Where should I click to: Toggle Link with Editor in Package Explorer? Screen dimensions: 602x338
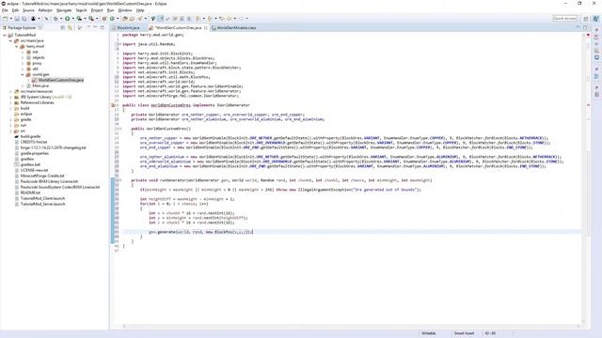[70, 27]
